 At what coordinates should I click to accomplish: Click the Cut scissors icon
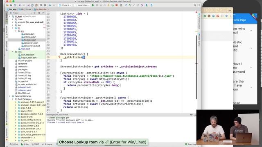click(28, 5)
